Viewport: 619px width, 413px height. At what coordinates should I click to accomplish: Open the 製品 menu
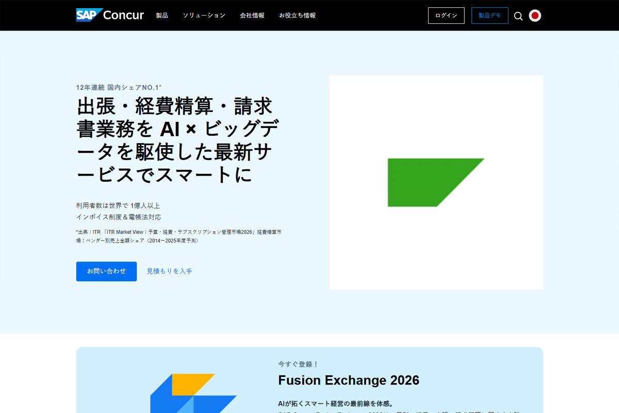(162, 15)
